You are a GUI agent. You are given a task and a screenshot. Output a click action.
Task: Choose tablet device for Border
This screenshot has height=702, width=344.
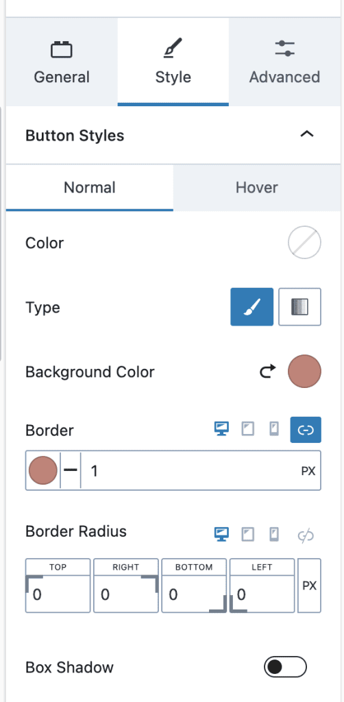coord(248,429)
